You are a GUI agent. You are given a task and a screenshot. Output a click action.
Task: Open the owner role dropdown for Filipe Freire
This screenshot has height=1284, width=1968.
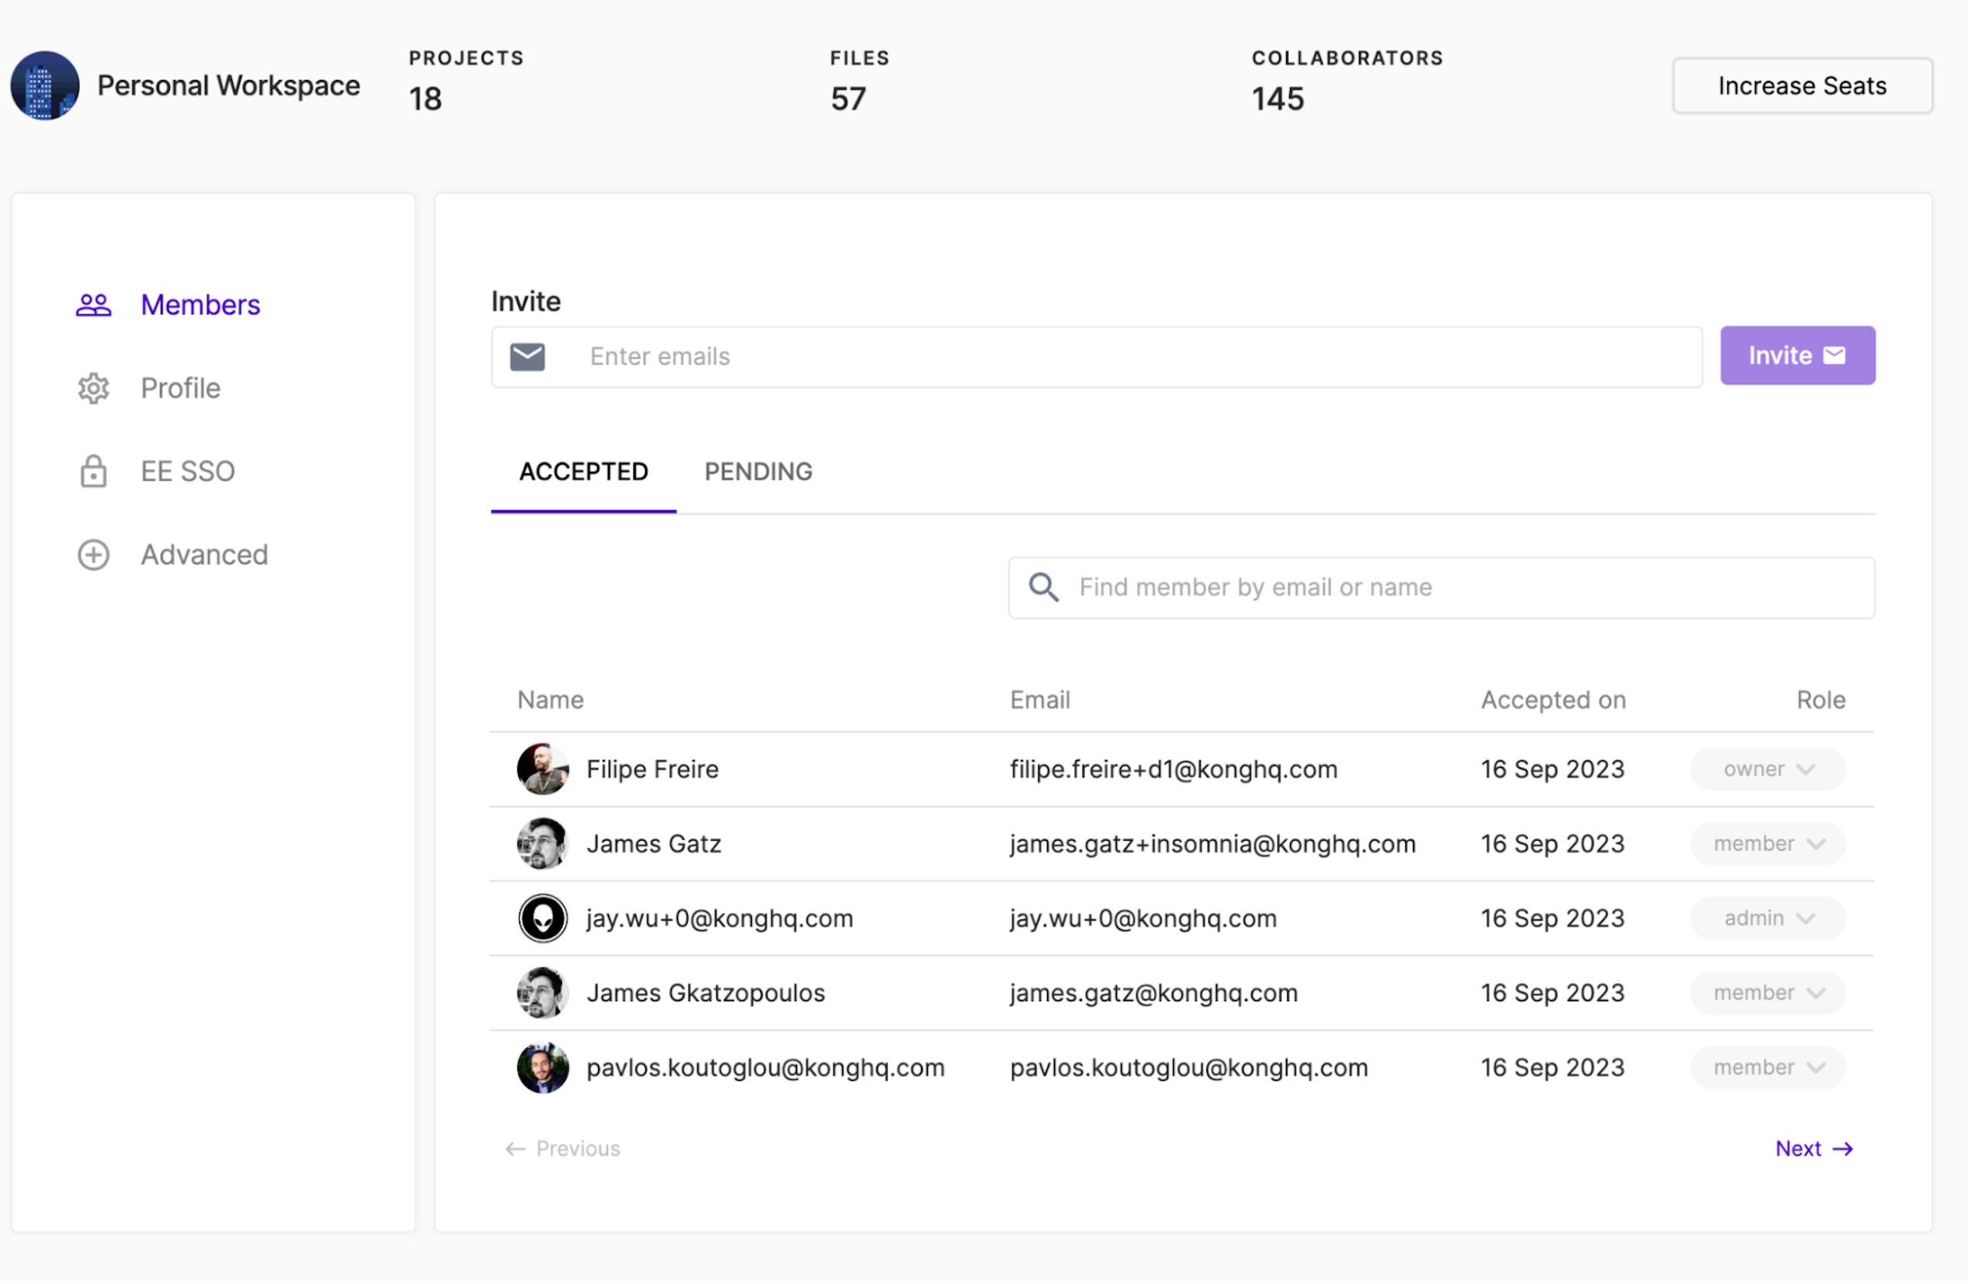(x=1767, y=769)
